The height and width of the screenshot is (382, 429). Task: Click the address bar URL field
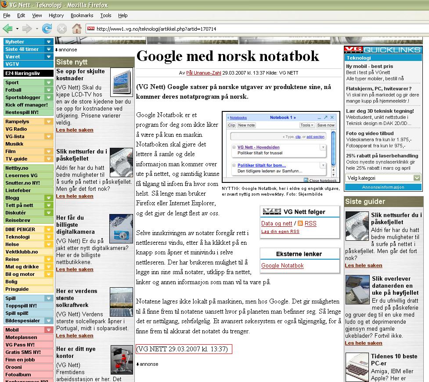pyautogui.click(x=257, y=29)
